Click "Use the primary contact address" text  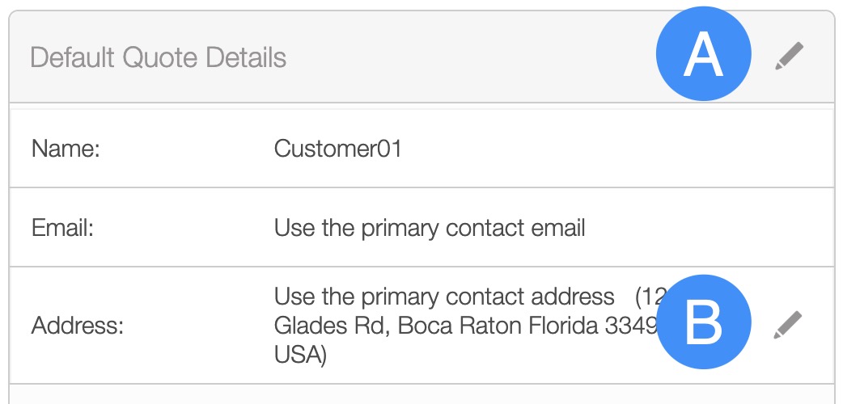pos(444,297)
